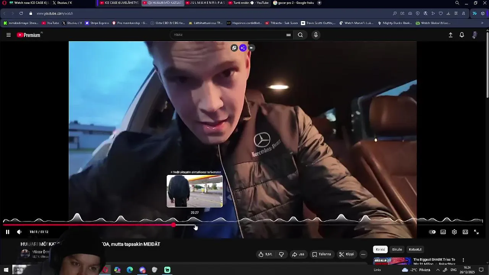Create a clip with Klippi button
This screenshot has width=489, height=275.
pyautogui.click(x=347, y=254)
